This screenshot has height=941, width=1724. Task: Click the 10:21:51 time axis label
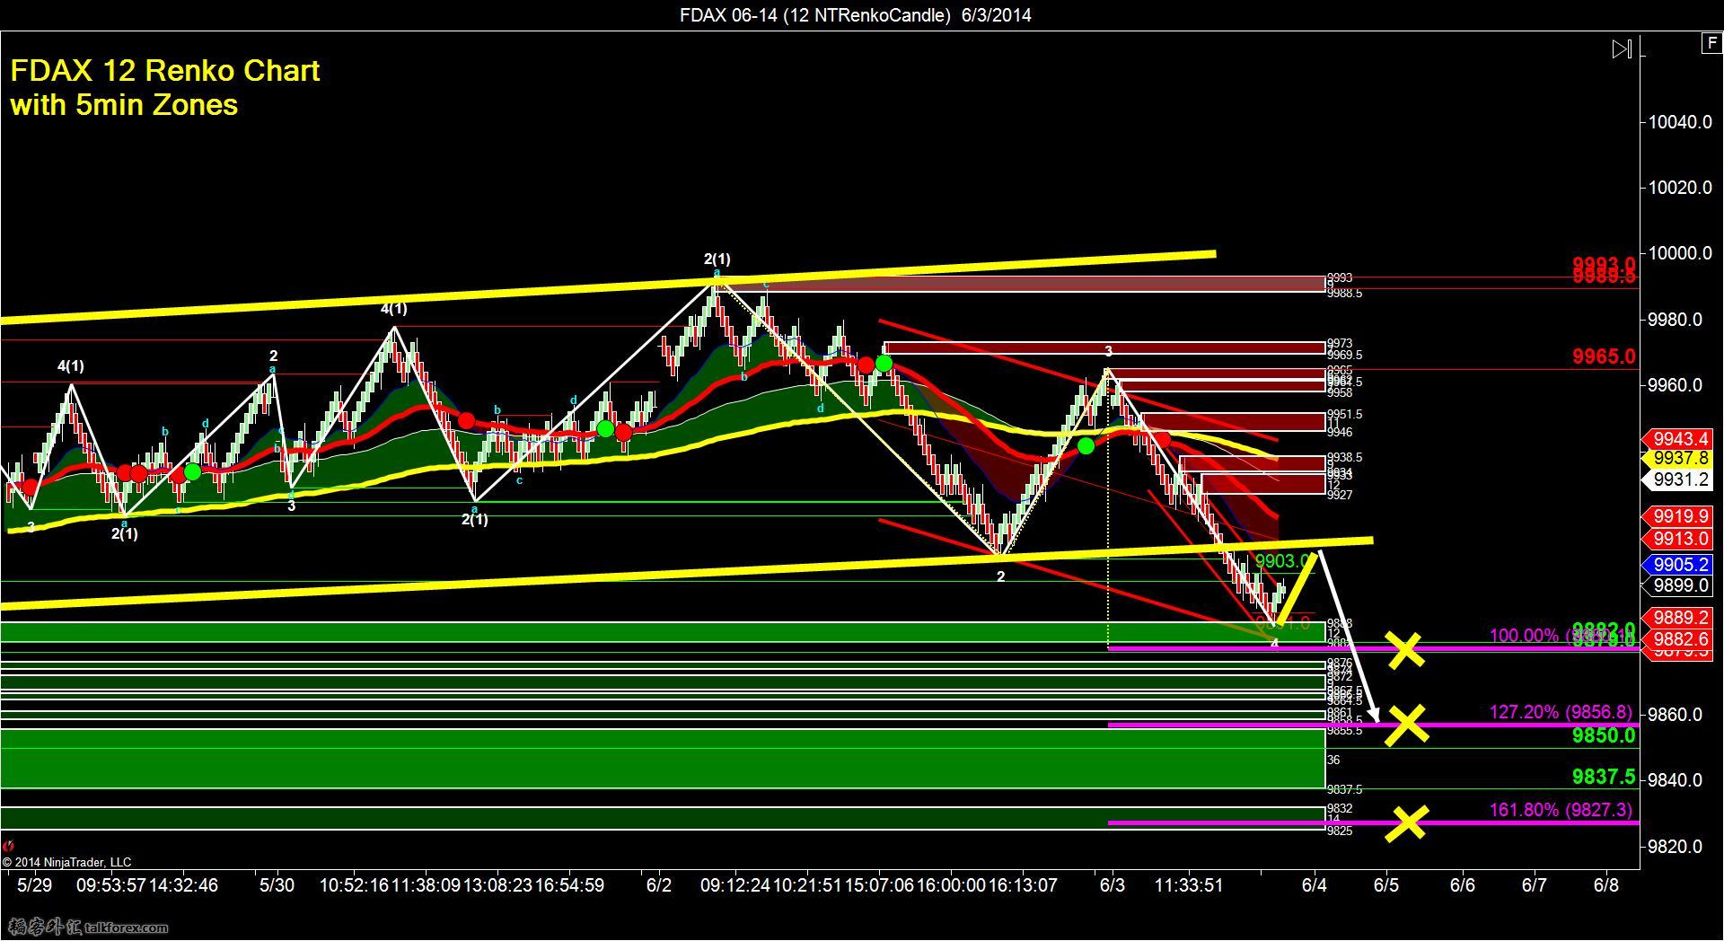pyautogui.click(x=807, y=885)
